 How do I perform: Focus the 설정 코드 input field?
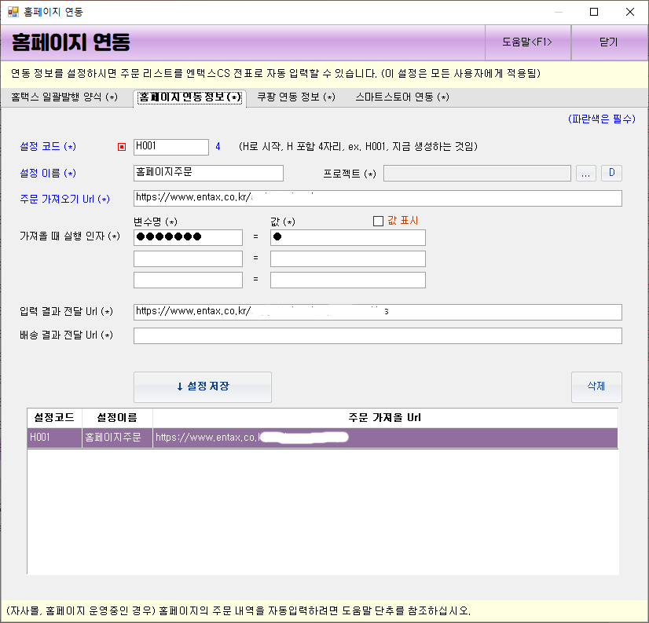170,147
